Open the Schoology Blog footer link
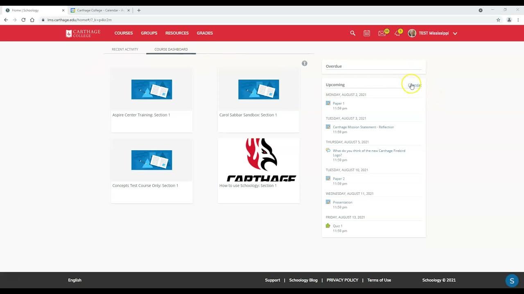The height and width of the screenshot is (294, 524). tap(303, 280)
